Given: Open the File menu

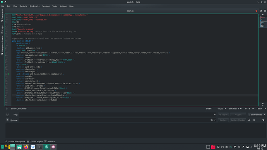Looking at the screenshot, I should pos(3,6).
